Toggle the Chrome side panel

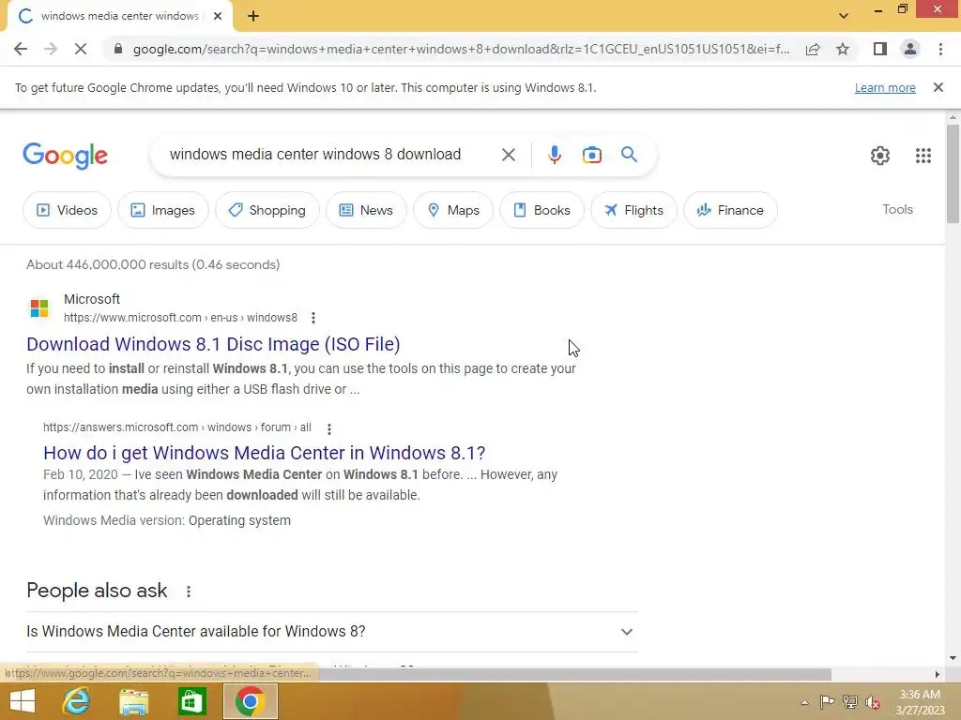880,49
